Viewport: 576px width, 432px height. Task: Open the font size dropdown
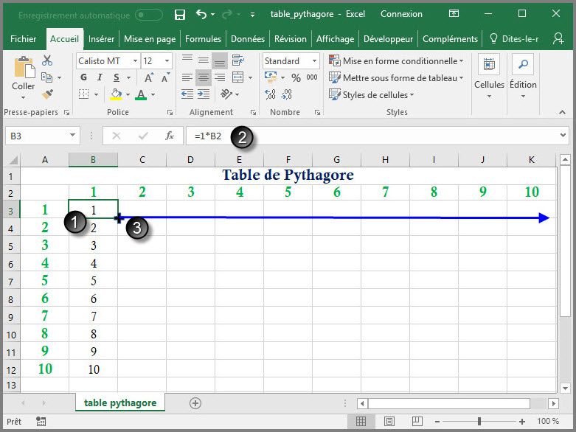click(x=167, y=61)
